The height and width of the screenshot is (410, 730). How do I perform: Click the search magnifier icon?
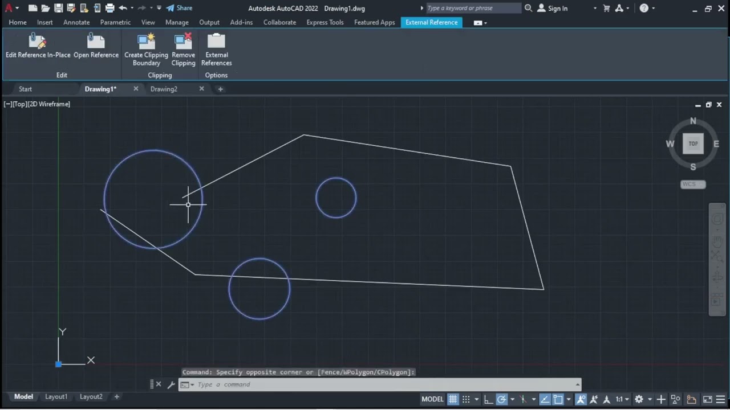pyautogui.click(x=528, y=9)
